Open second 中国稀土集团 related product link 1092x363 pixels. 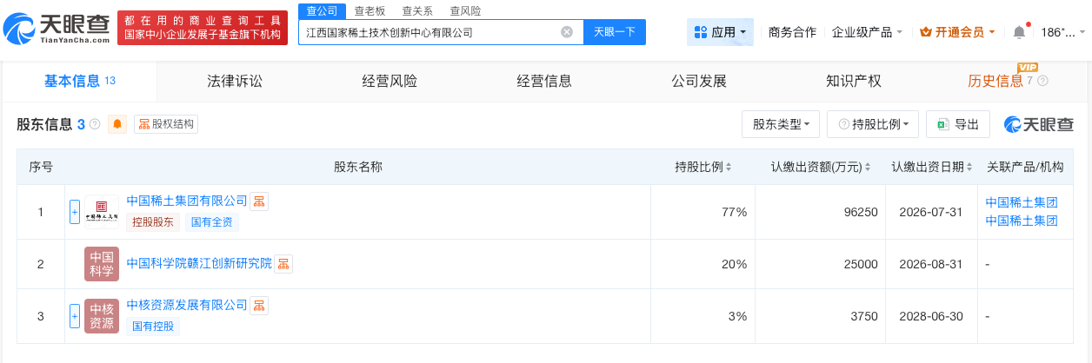pos(1022,221)
